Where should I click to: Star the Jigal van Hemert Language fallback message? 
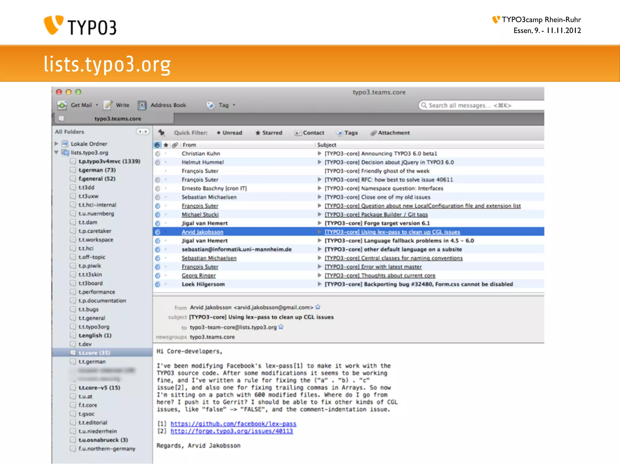coord(166,241)
